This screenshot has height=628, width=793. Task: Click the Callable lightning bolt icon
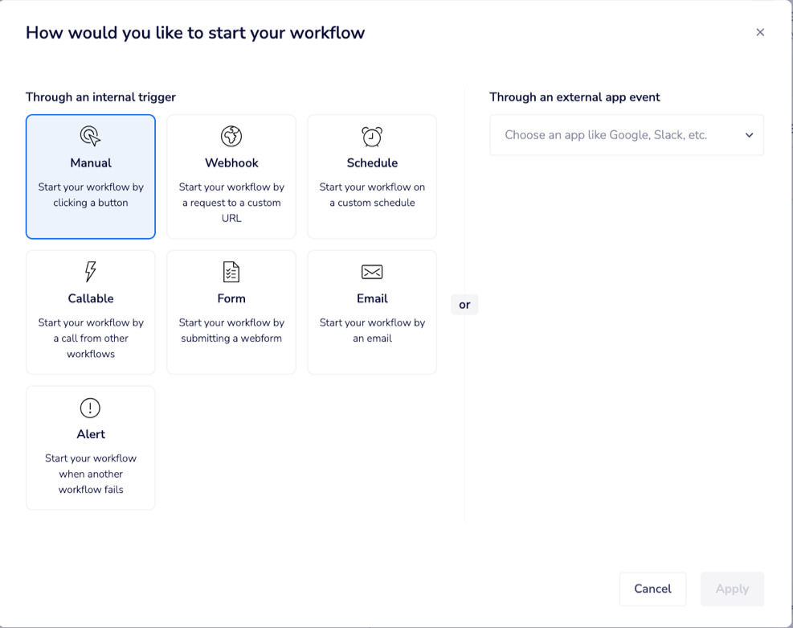coord(91,272)
